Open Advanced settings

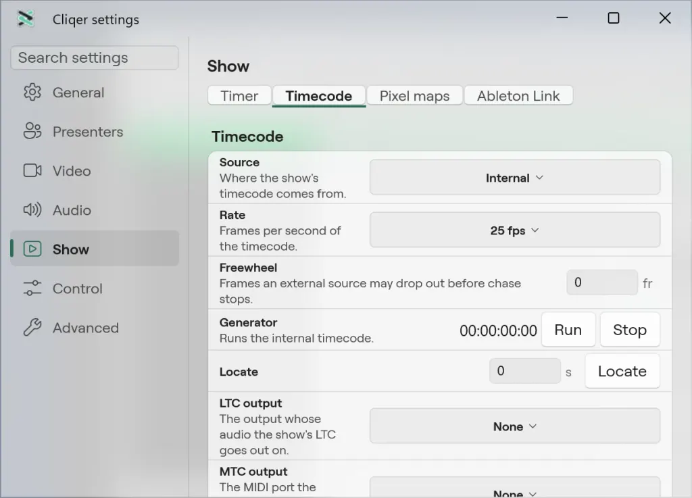tap(95, 328)
